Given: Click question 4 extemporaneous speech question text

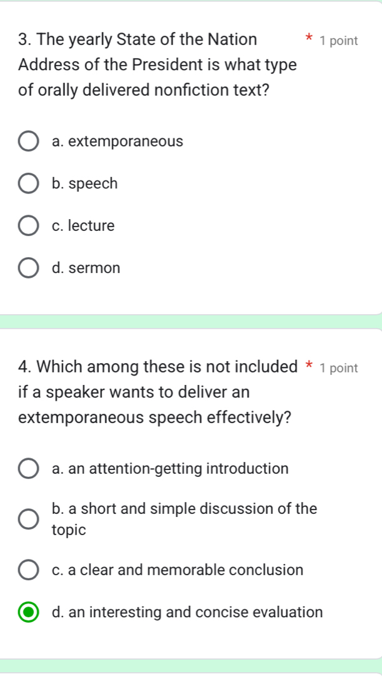Looking at the screenshot, I should (158, 392).
